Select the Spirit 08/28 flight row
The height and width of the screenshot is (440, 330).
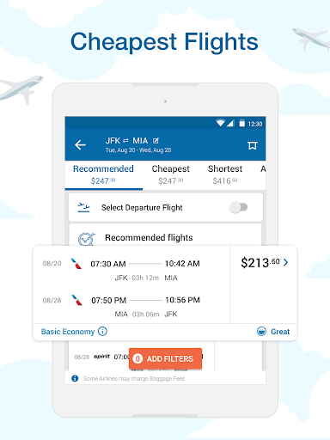pyautogui.click(x=141, y=357)
